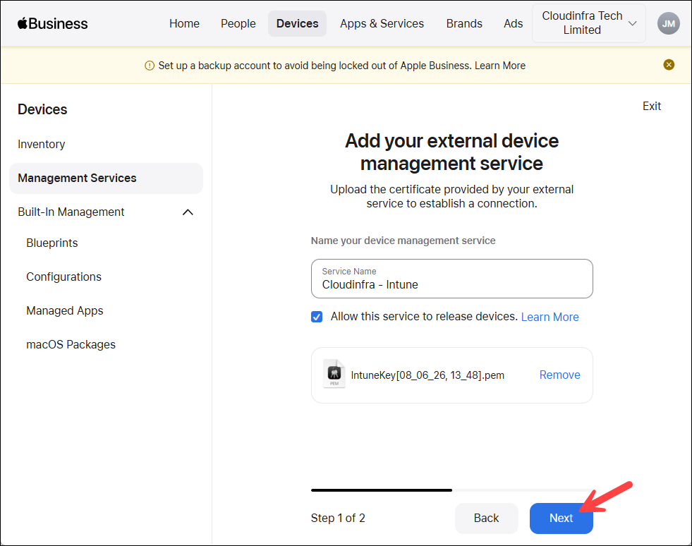
Task: Open the People tab
Action: pyautogui.click(x=238, y=23)
